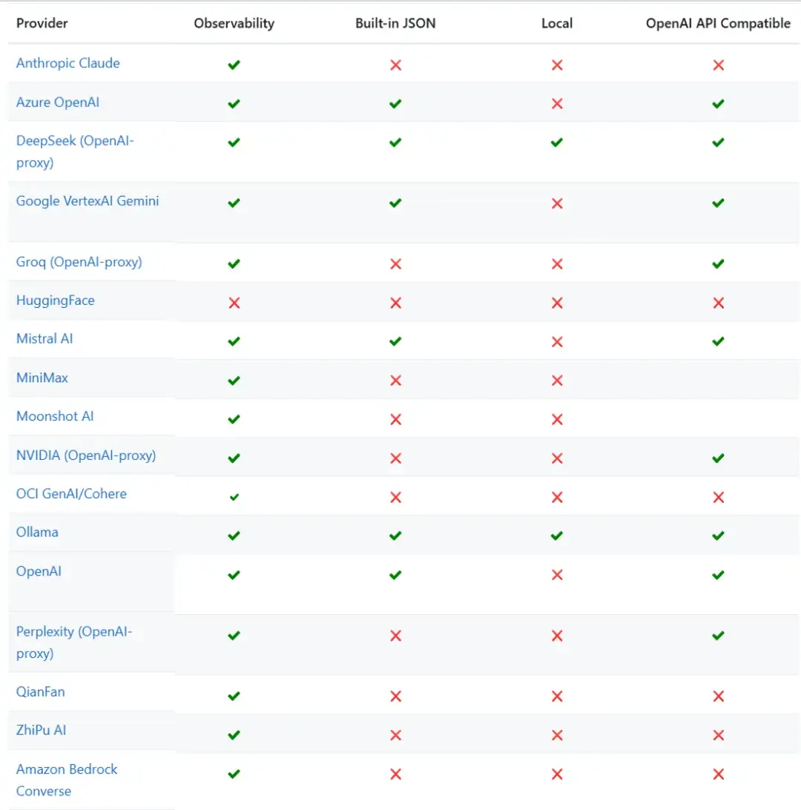801x810 pixels.
Task: Click the OpenAI API Compatible column header
Action: coord(718,23)
